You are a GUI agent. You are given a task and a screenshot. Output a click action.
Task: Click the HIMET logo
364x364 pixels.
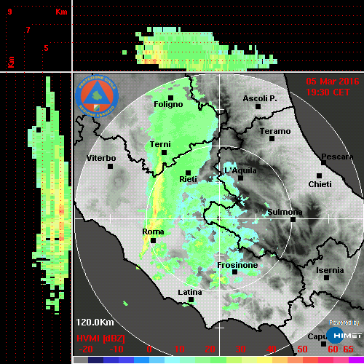344,335
